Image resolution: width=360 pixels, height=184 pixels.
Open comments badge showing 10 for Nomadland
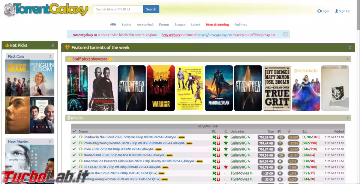point(280,155)
